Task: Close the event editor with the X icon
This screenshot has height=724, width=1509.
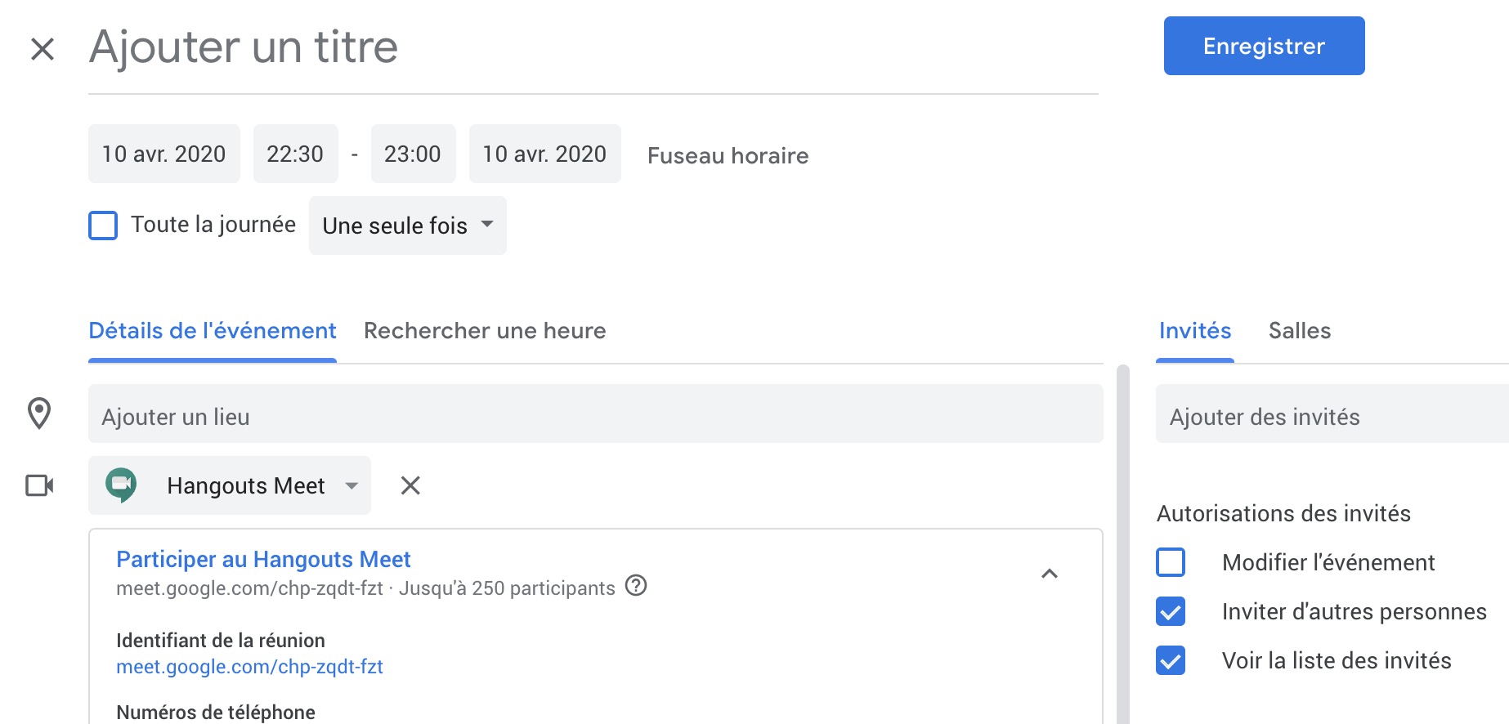Action: [43, 49]
